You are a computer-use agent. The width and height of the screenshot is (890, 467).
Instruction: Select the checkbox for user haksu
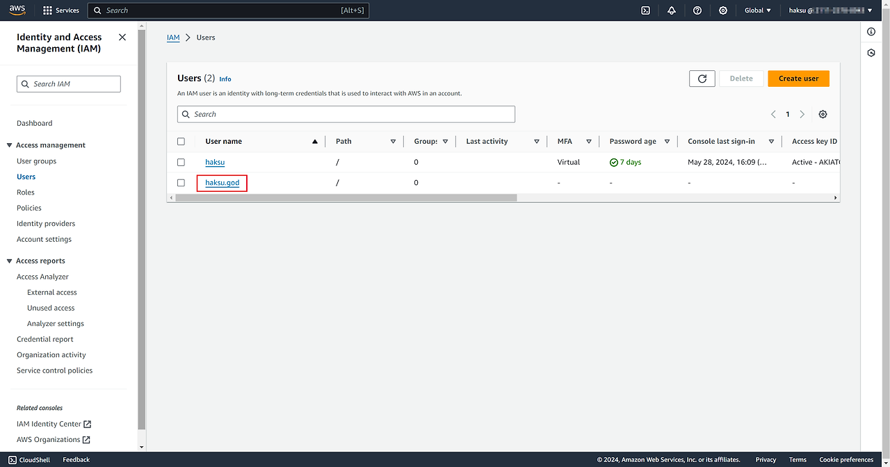click(181, 163)
